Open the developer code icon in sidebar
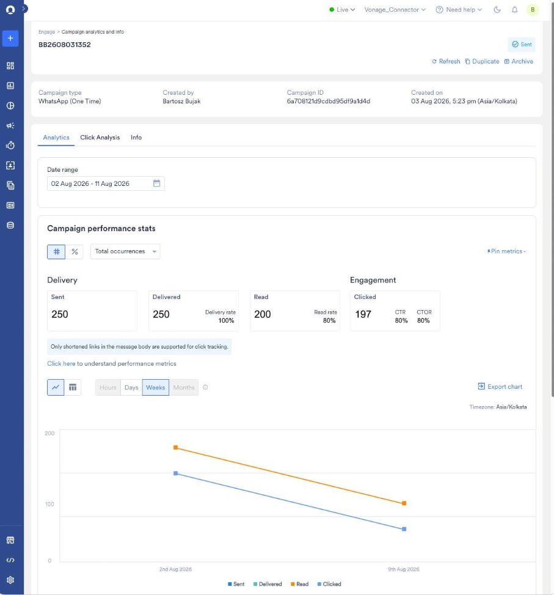Viewport: 554px width, 595px height. click(10, 560)
